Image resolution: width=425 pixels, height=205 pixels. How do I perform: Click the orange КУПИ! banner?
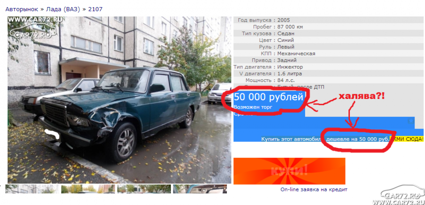[x=289, y=171]
